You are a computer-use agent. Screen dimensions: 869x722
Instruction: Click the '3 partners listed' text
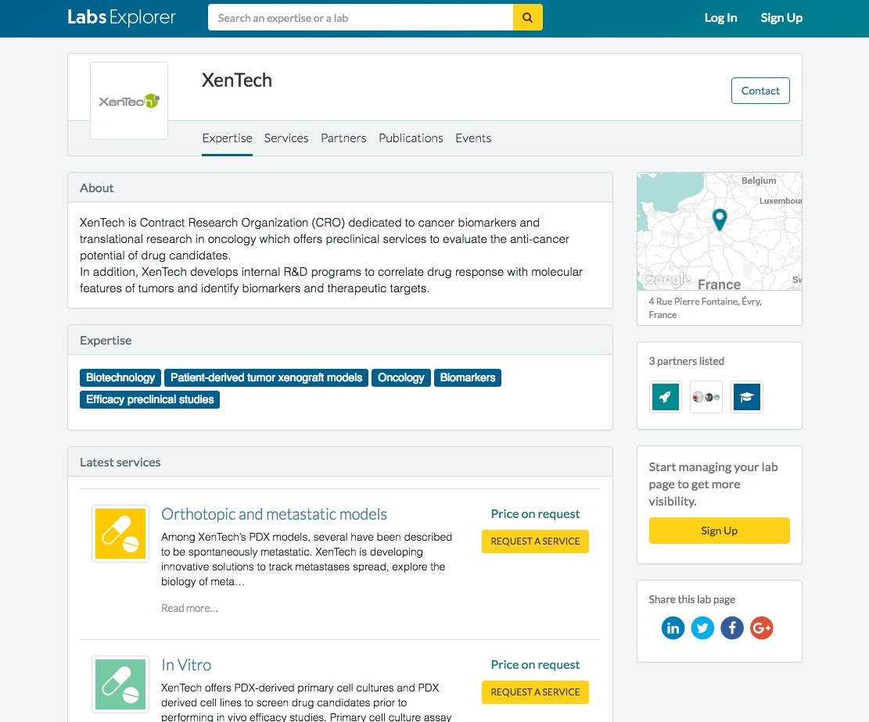point(686,361)
